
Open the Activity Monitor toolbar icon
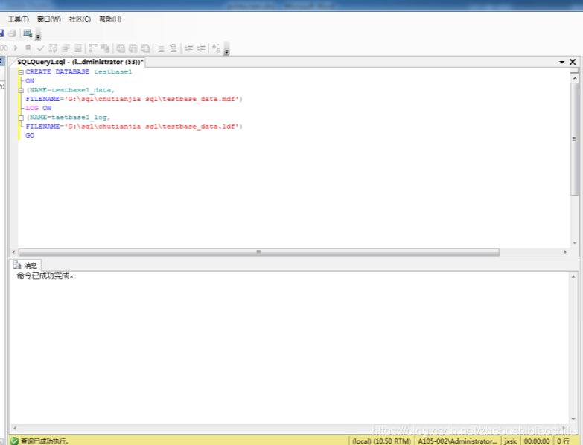[28, 33]
